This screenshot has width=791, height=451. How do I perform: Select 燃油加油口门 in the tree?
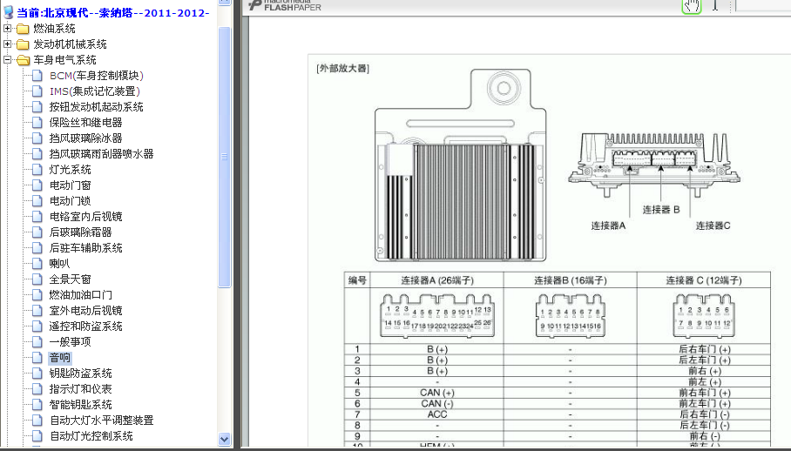coord(81,294)
